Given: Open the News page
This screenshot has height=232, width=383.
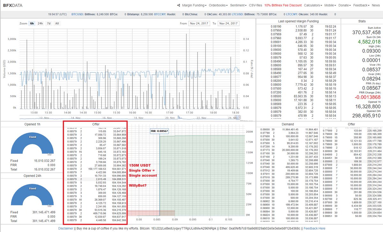Looking at the screenshot, I should tap(376, 5).
